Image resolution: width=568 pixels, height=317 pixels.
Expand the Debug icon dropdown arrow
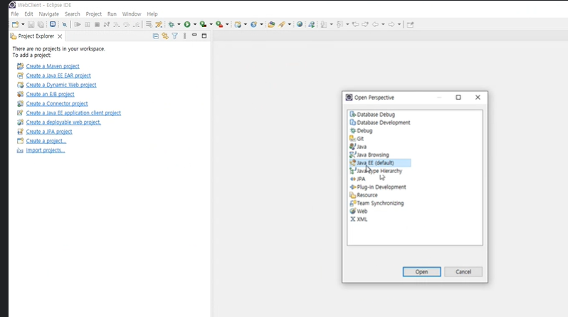click(x=179, y=25)
